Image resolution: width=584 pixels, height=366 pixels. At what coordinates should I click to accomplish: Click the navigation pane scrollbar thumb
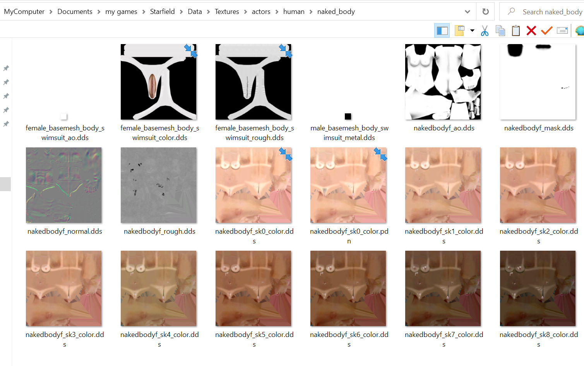(x=5, y=184)
